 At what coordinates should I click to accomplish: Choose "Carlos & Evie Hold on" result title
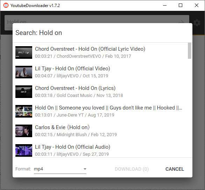coord(62,127)
